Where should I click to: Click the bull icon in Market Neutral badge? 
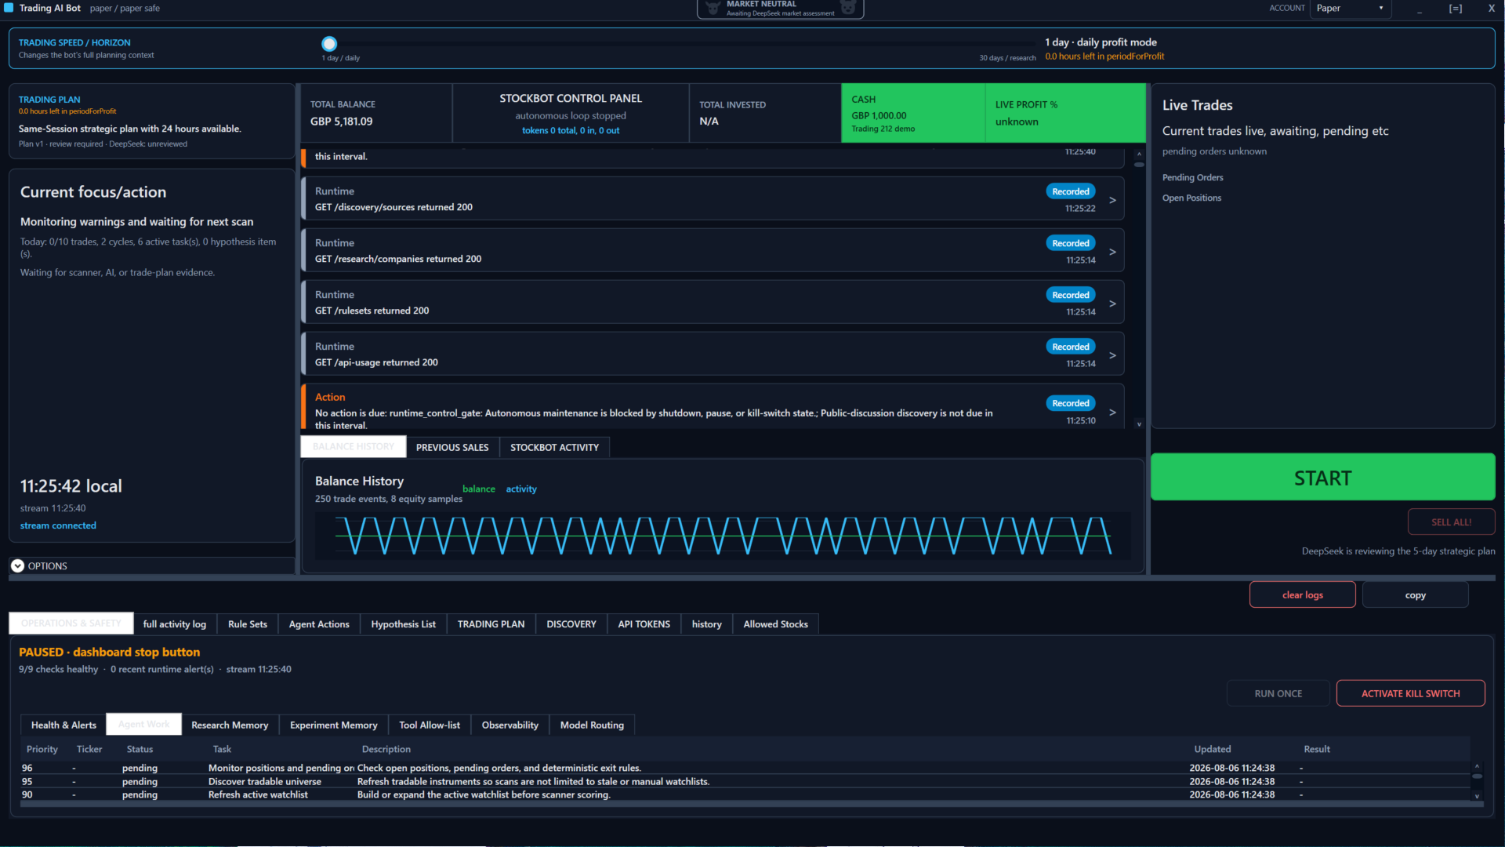click(713, 8)
